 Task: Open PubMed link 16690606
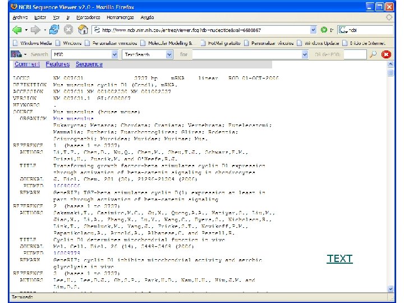pyautogui.click(x=67, y=186)
